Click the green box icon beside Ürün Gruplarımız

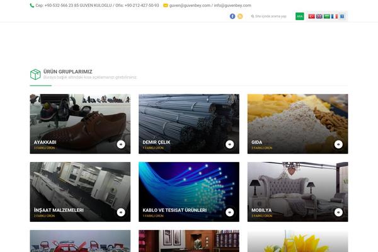(35, 74)
